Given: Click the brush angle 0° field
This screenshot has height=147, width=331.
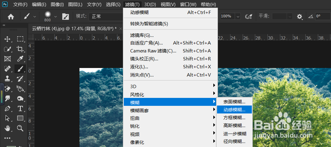Looking at the screenshot, I should (x=323, y=16).
